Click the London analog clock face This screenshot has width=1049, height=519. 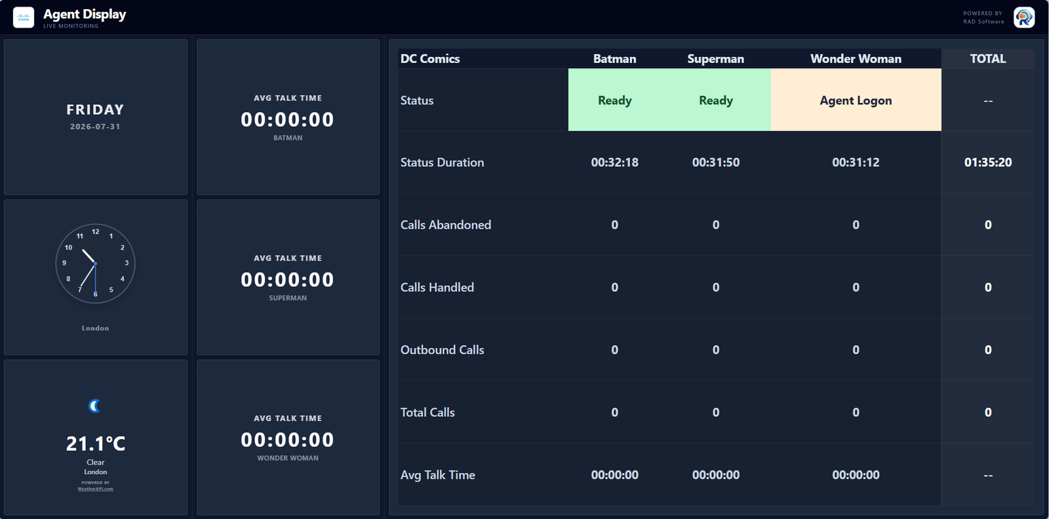tap(96, 263)
